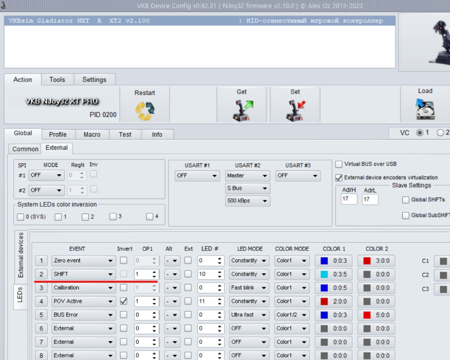Enable Virtual BUS over USB checkbox
The image size is (450, 360).
(x=339, y=164)
